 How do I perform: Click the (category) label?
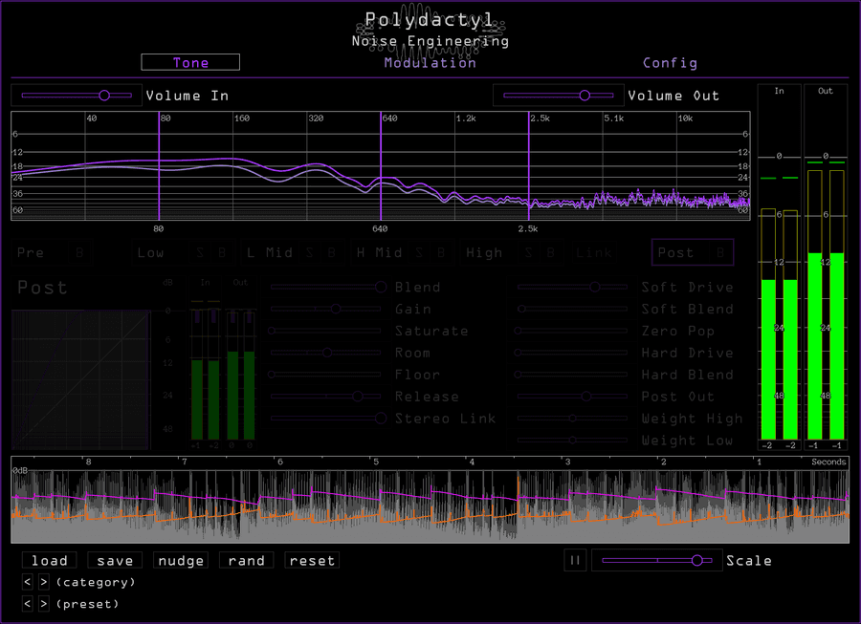click(96, 582)
